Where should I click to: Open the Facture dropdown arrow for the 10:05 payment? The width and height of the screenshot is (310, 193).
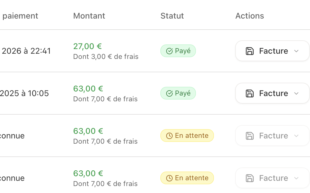coord(296,93)
